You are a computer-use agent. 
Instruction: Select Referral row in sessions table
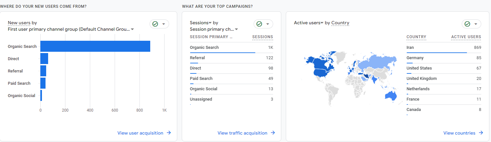pyautogui.click(x=232, y=58)
